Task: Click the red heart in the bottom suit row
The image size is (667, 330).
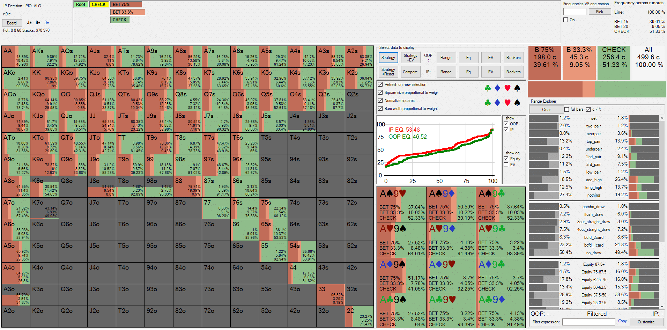Action: click(x=507, y=103)
